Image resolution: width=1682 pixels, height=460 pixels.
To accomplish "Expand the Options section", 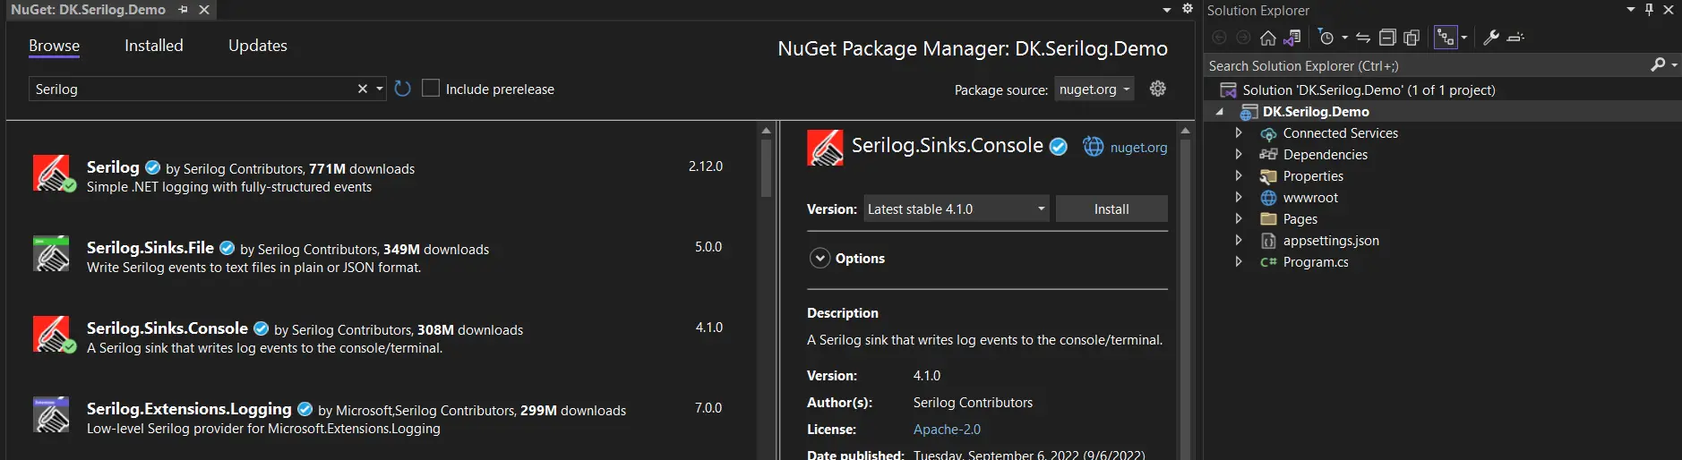I will pos(820,259).
